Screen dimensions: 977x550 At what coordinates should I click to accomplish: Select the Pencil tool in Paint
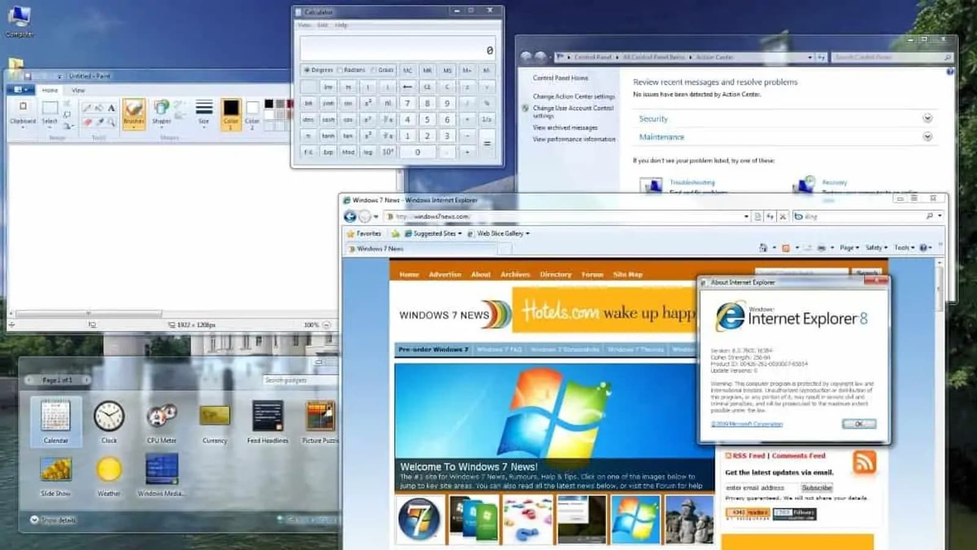(87, 108)
